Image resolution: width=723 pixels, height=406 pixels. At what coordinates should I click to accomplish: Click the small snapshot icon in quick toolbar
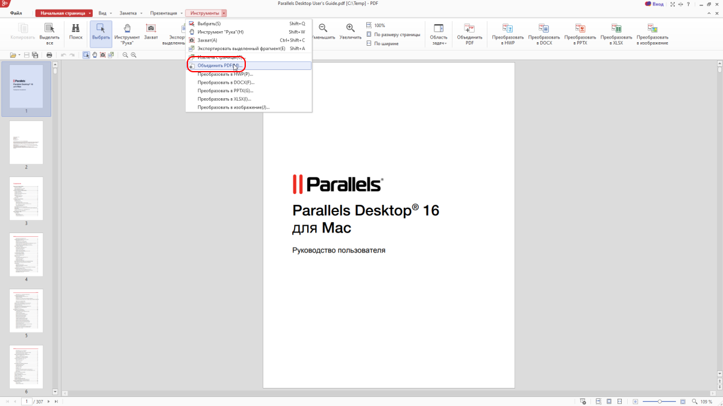click(x=103, y=55)
